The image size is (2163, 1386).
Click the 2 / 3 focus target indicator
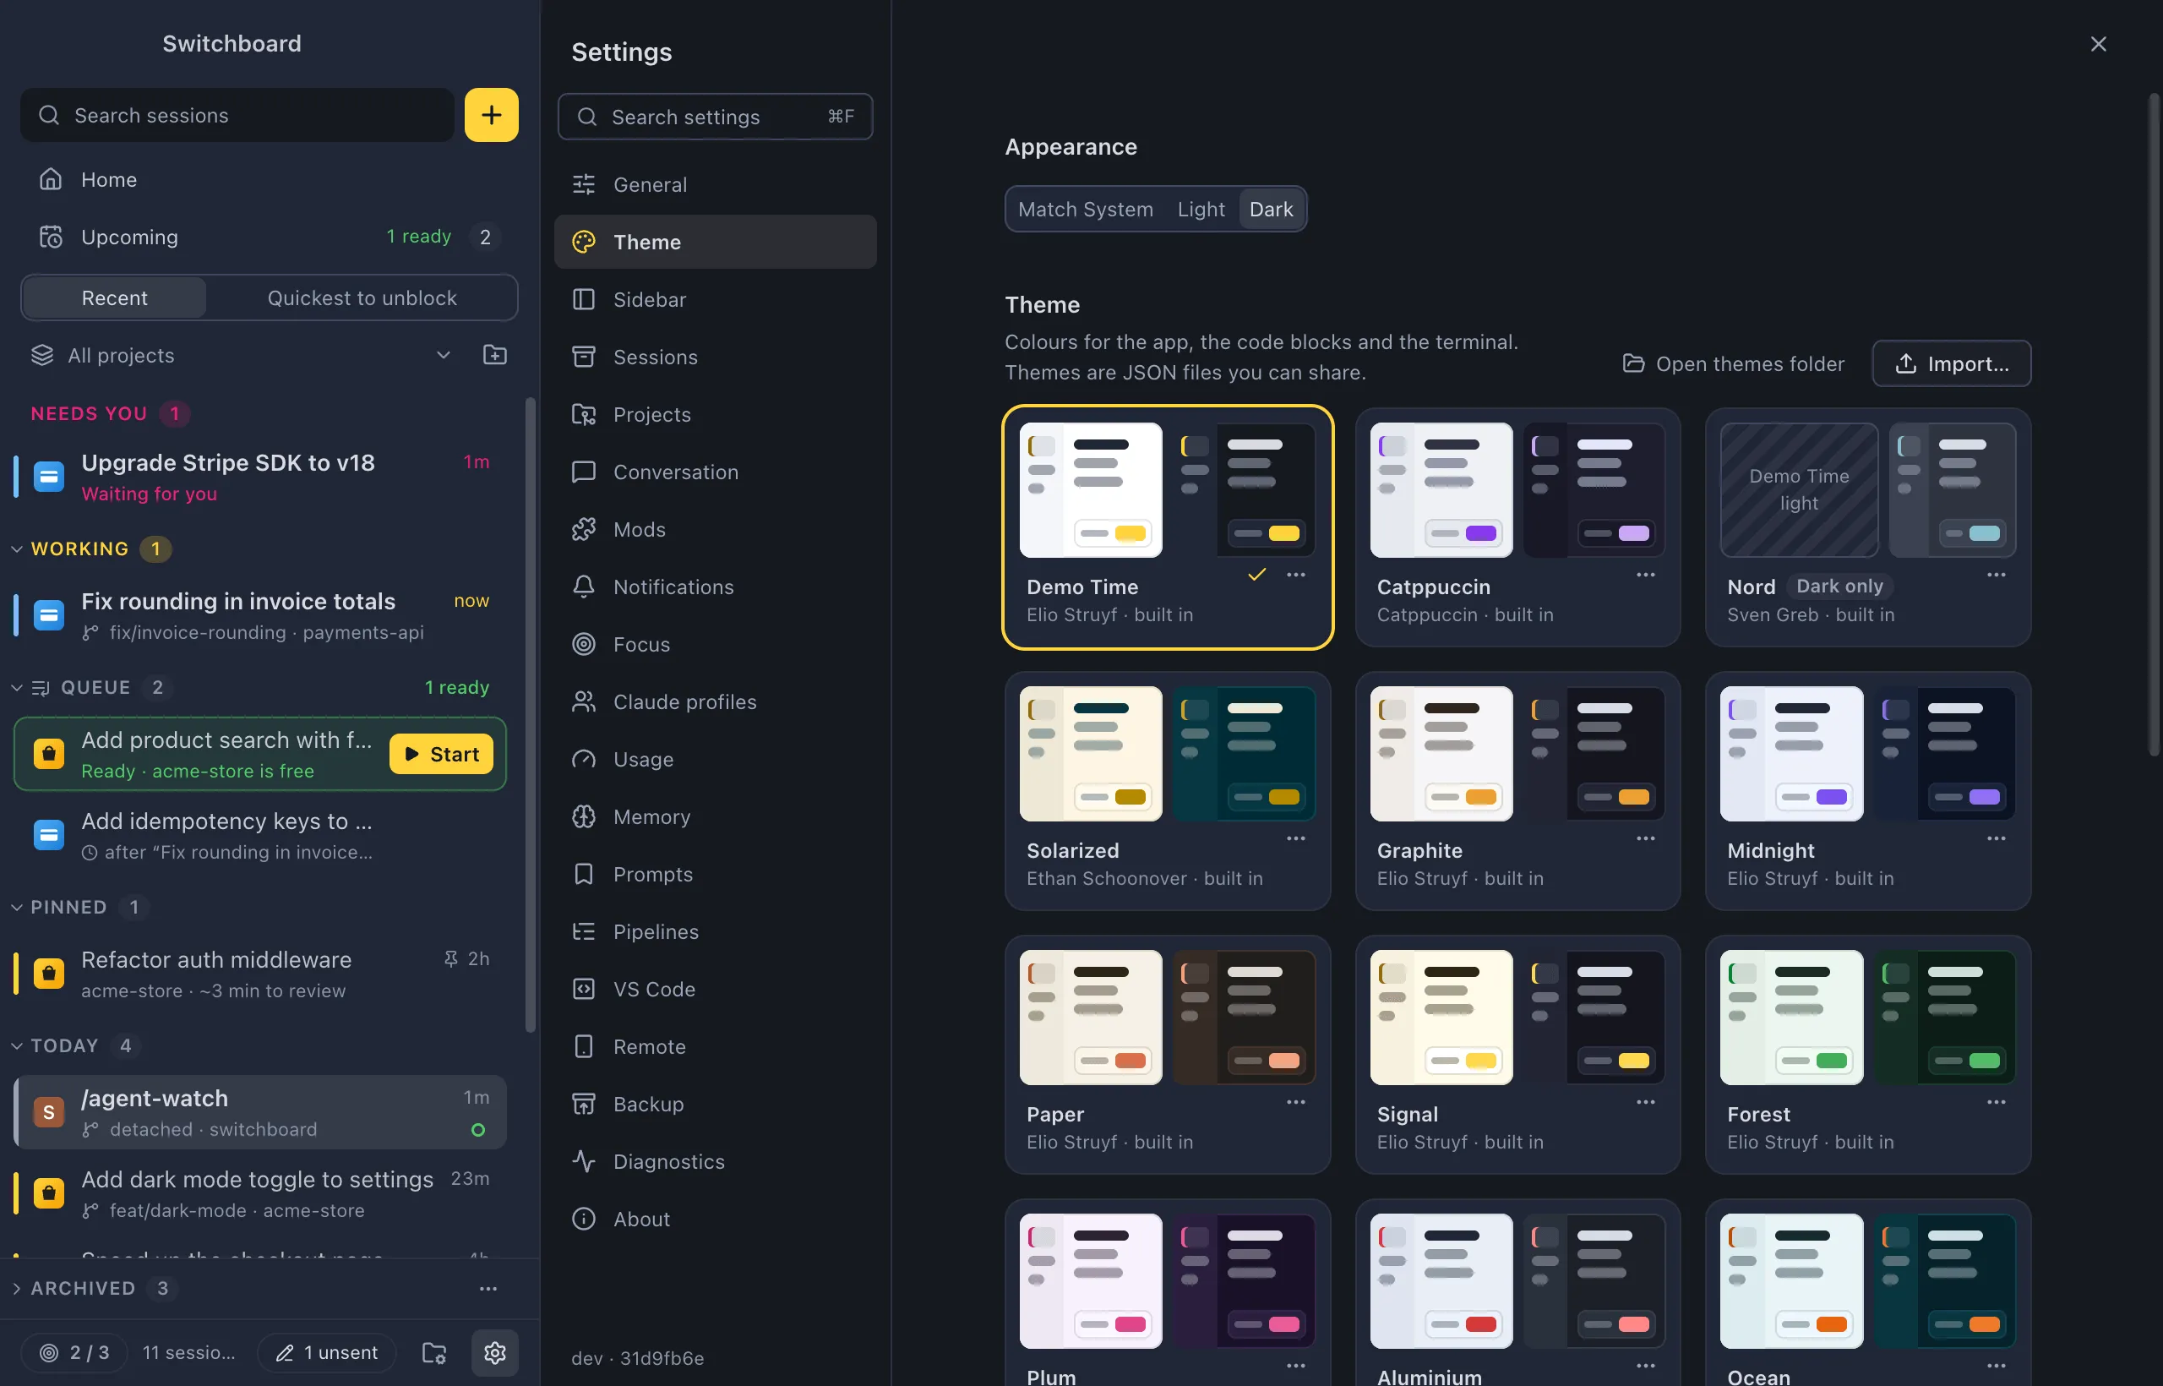74,1352
